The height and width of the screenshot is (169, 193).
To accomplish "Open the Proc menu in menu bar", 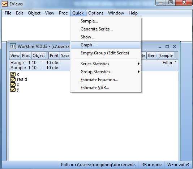I will 63,13.
